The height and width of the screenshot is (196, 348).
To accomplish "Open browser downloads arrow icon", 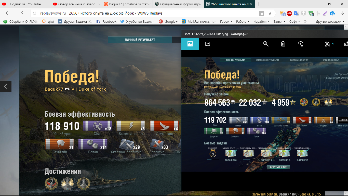I will pos(342,13).
